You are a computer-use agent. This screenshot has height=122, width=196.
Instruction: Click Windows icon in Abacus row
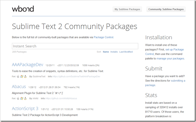(x=22, y=98)
